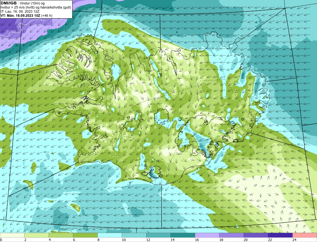The image size is (317, 242).
Task: Click the 2–4 m/s light green legend swatch
Action: tap(36, 235)
